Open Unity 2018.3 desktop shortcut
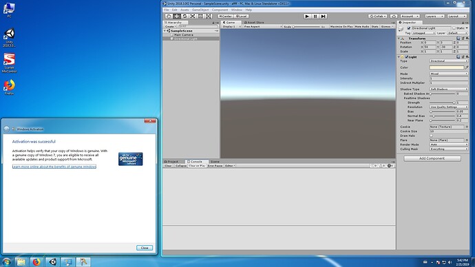The image size is (475, 267). [9, 38]
